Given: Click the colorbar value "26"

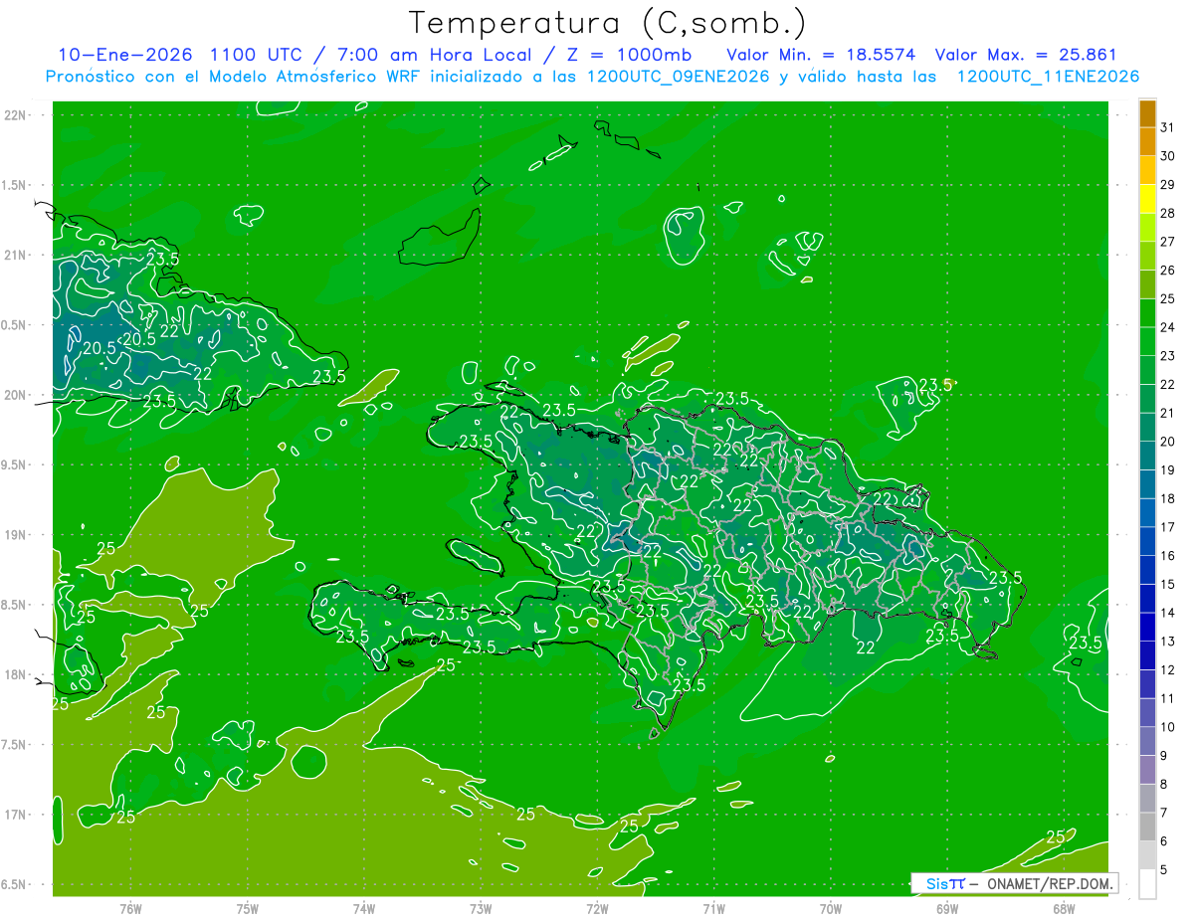Looking at the screenshot, I should tap(1167, 271).
